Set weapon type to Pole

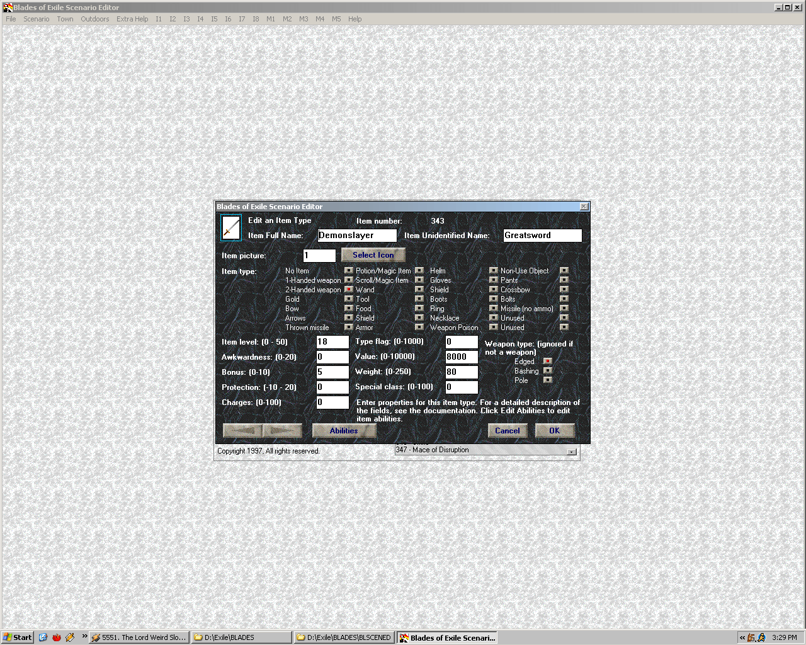548,380
